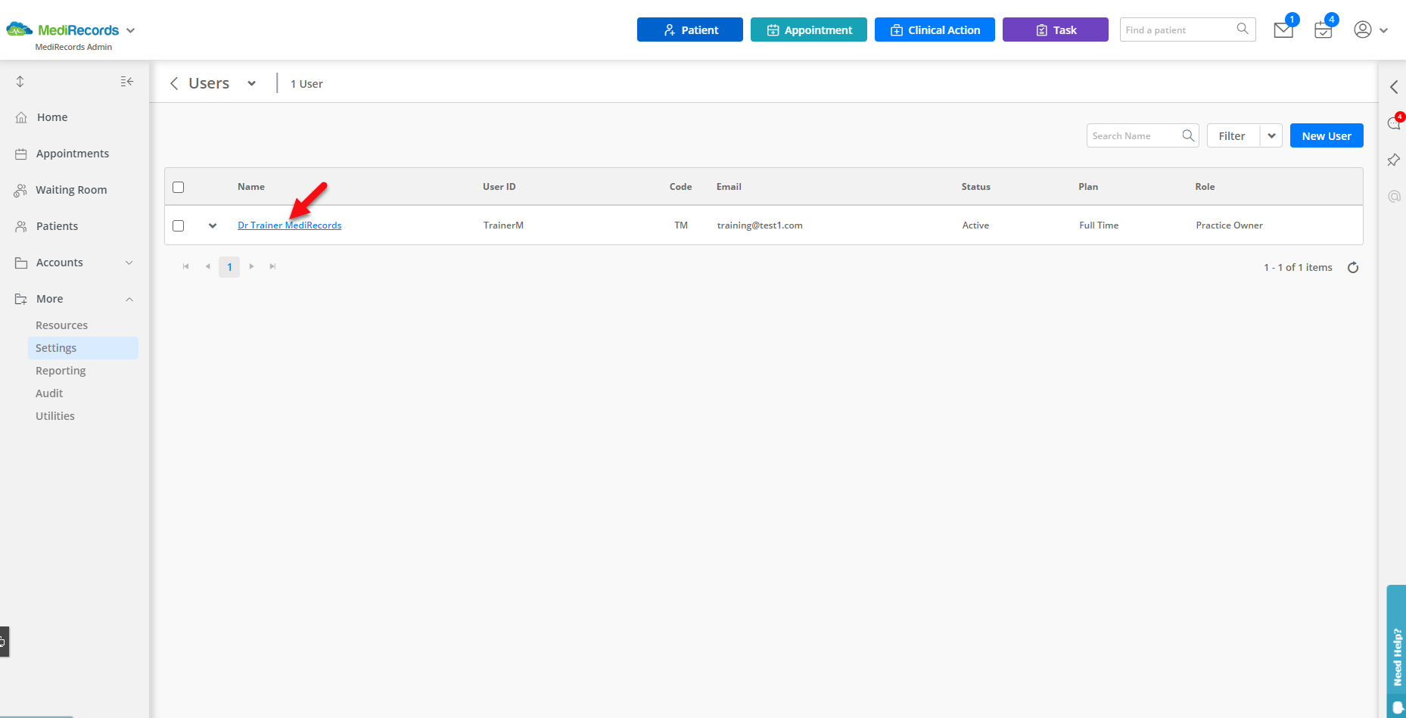This screenshot has height=718, width=1406.
Task: Open the Users breadcrumb dropdown arrow
Action: (x=252, y=83)
